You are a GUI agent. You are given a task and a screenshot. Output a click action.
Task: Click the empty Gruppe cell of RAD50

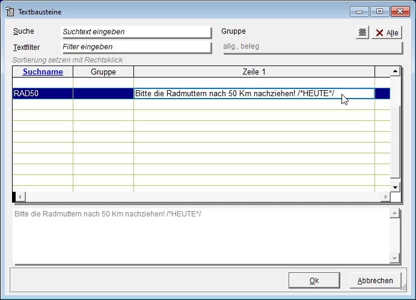click(x=103, y=93)
